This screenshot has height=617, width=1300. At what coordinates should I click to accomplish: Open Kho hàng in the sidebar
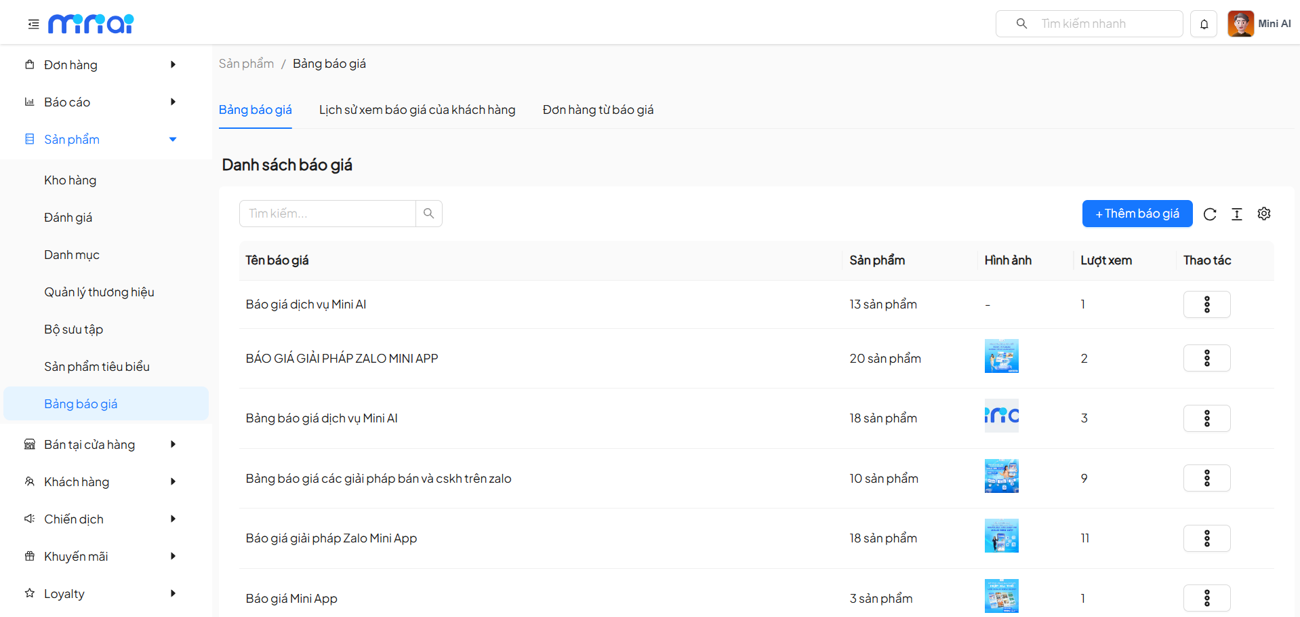tap(70, 180)
